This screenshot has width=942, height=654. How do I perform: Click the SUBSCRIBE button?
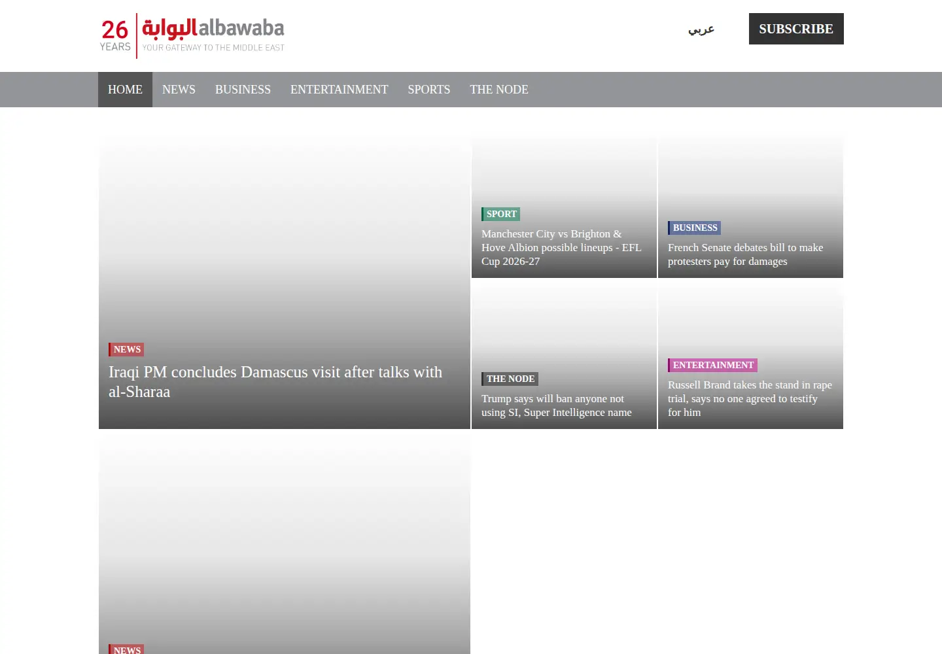tap(796, 29)
